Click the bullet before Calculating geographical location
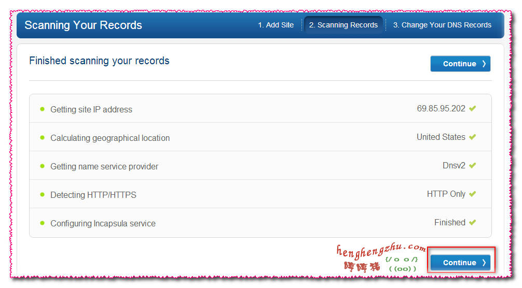This screenshot has width=522, height=288. coord(42,138)
